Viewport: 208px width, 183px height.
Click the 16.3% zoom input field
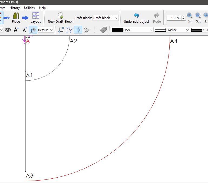tap(174, 18)
